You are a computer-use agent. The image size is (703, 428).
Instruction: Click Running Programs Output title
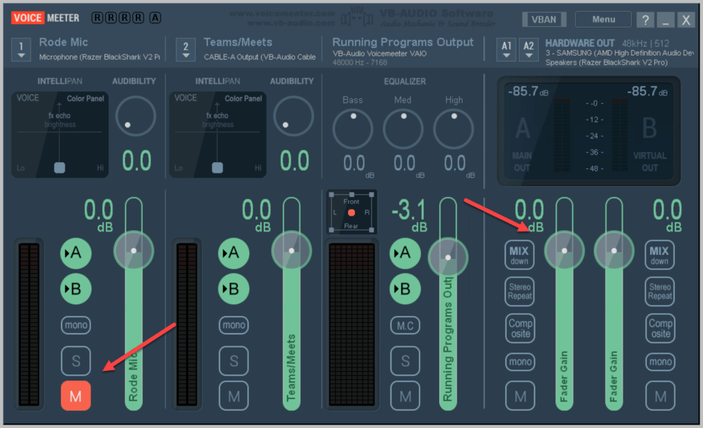(x=402, y=42)
